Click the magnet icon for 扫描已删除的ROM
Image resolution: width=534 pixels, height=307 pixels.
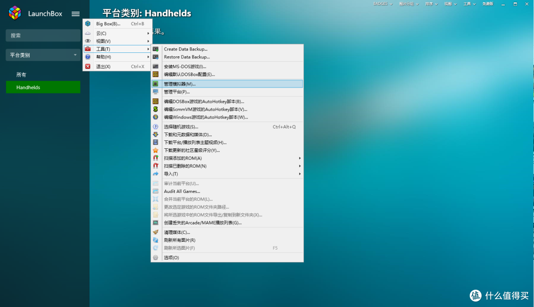point(156,166)
